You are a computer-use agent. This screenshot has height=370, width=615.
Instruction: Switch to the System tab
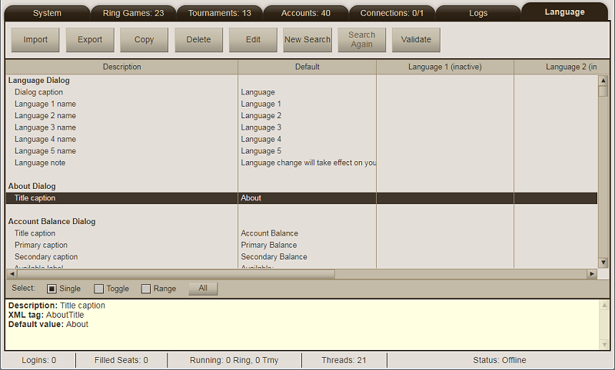47,13
